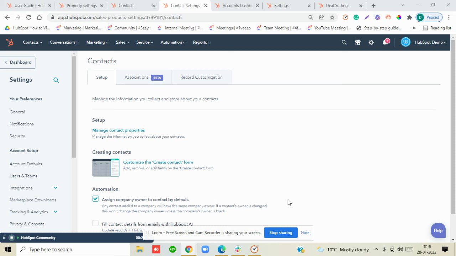The image size is (456, 256).
Task: Switch to the Record Customization tab
Action: tap(201, 77)
